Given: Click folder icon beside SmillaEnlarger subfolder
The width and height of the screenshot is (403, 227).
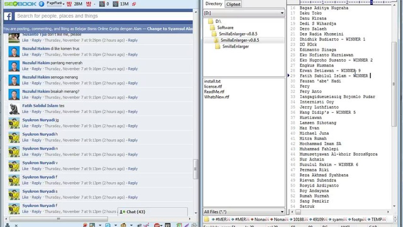Looking at the screenshot, I should pyautogui.click(x=218, y=46).
